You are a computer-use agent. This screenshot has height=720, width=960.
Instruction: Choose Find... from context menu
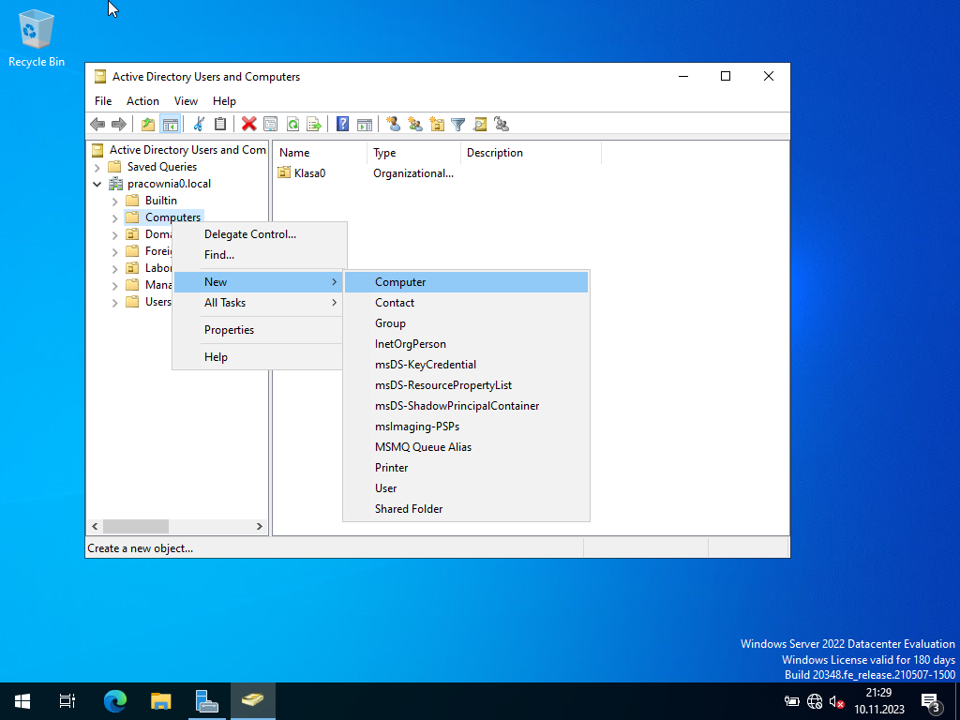pyautogui.click(x=259, y=255)
